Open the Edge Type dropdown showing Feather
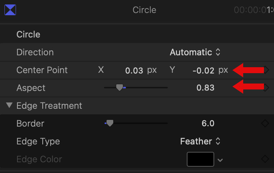 [200, 141]
